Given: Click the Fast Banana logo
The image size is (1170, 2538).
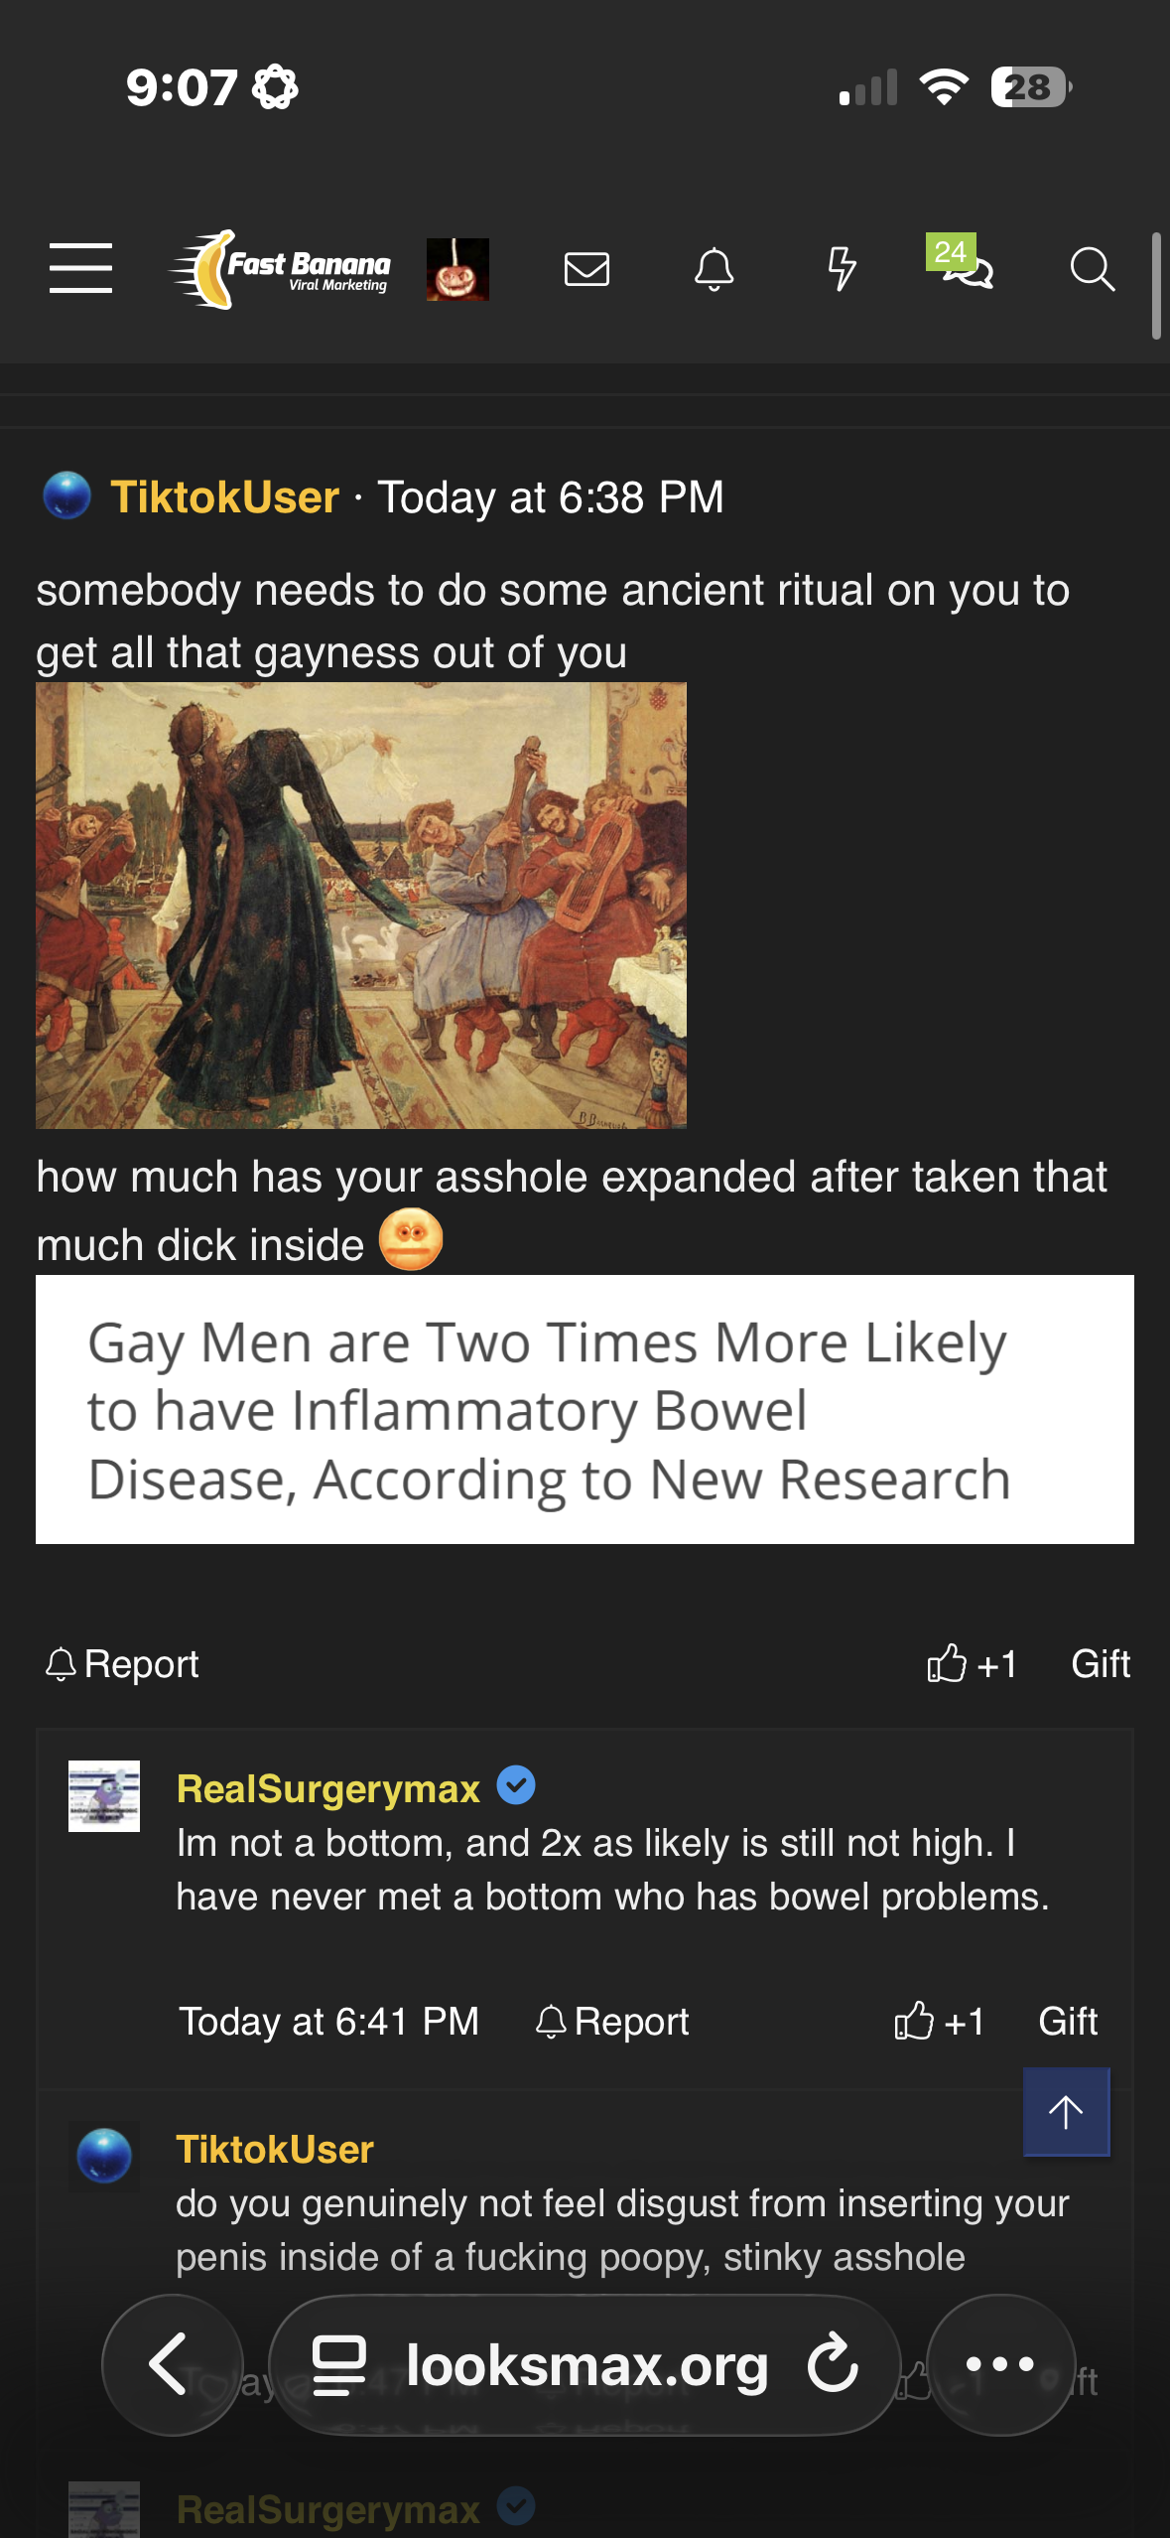Looking at the screenshot, I should [x=281, y=269].
